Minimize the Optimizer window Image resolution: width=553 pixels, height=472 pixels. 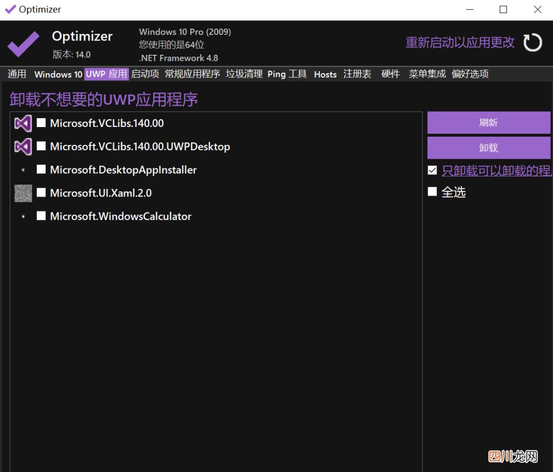[x=470, y=10]
